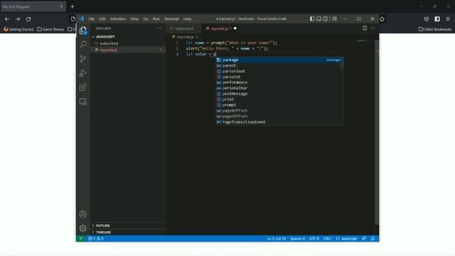Open the editor More Actions ellipsis
The image size is (455, 256).
pyautogui.click(x=373, y=28)
